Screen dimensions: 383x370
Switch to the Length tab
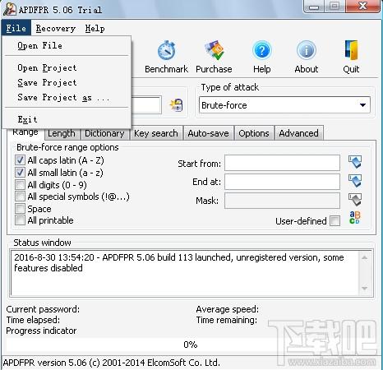click(62, 133)
